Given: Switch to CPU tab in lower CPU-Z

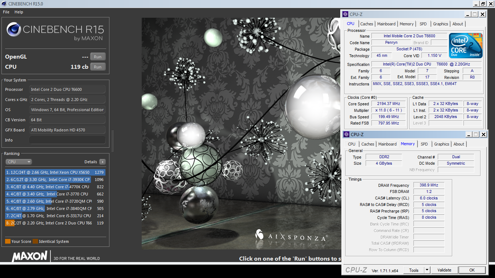Looking at the screenshot, I should (x=352, y=144).
